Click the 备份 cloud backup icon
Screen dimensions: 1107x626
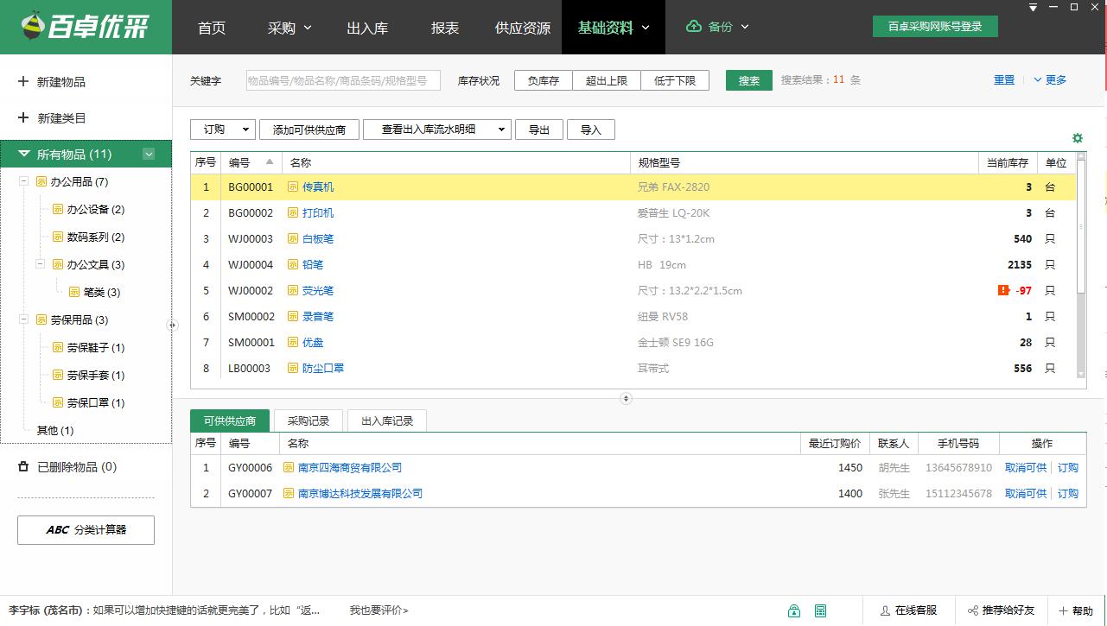[x=693, y=27]
